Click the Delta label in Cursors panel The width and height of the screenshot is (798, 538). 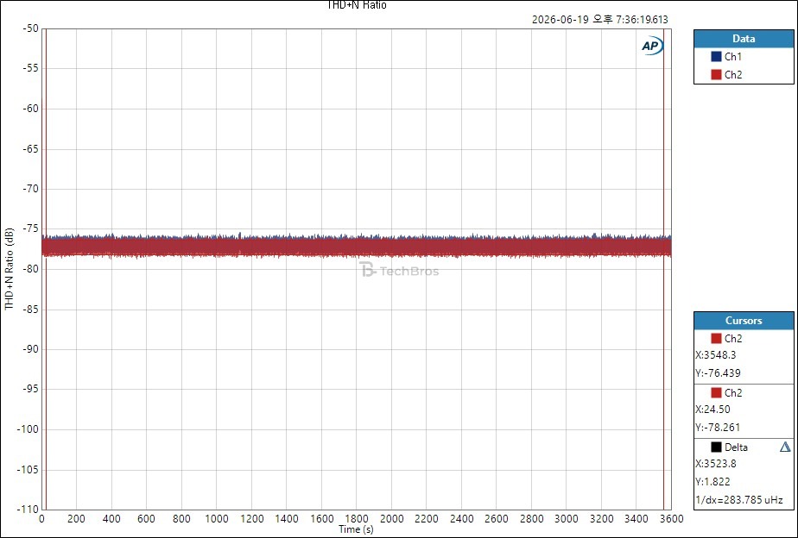(736, 447)
